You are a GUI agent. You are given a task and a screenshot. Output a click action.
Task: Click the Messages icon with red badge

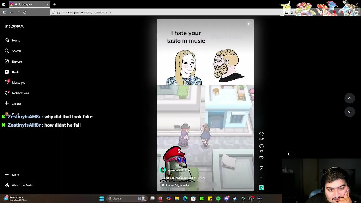(7, 82)
